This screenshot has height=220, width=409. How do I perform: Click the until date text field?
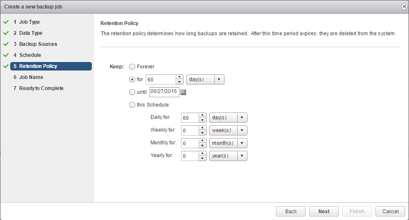coord(164,92)
